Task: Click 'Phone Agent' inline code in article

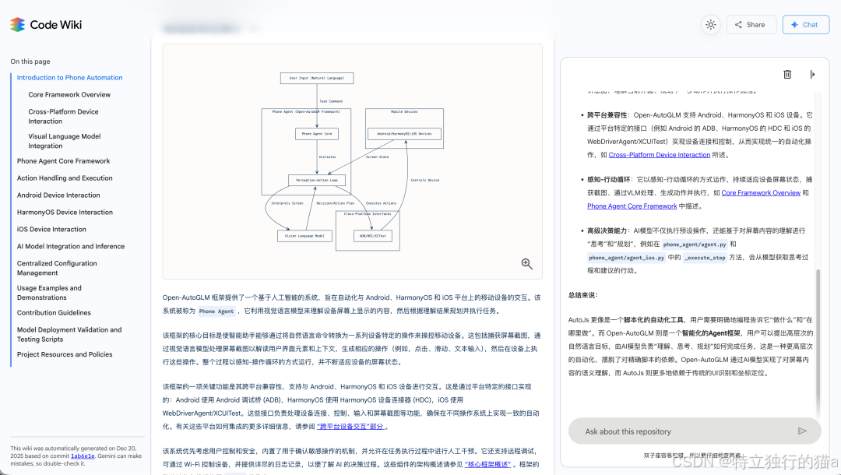Action: coord(216,311)
